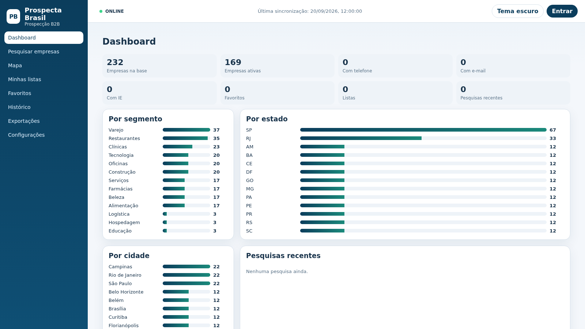Image resolution: width=585 pixels, height=329 pixels.
Task: Click the Pesquisas recentes stat card
Action: [513, 93]
